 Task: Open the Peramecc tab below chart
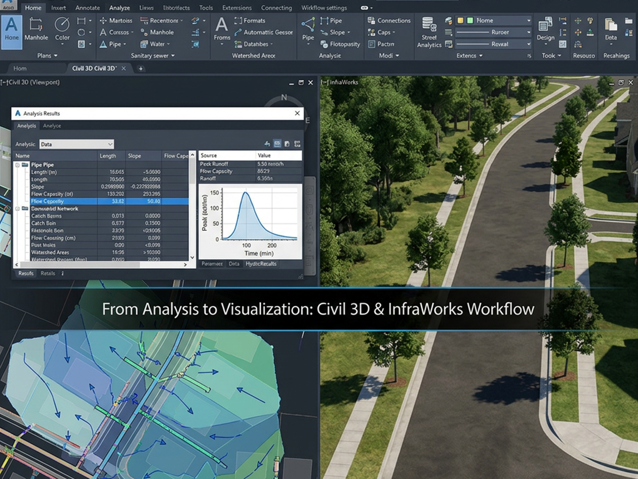click(x=212, y=264)
